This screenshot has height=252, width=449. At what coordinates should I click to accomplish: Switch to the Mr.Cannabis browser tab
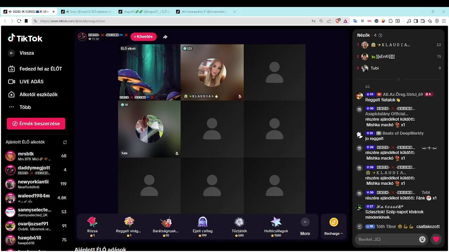coord(202,12)
